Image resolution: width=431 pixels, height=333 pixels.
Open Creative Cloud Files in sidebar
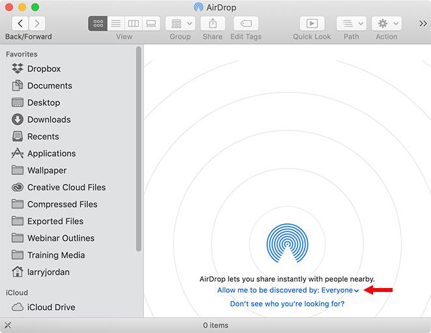(59, 188)
